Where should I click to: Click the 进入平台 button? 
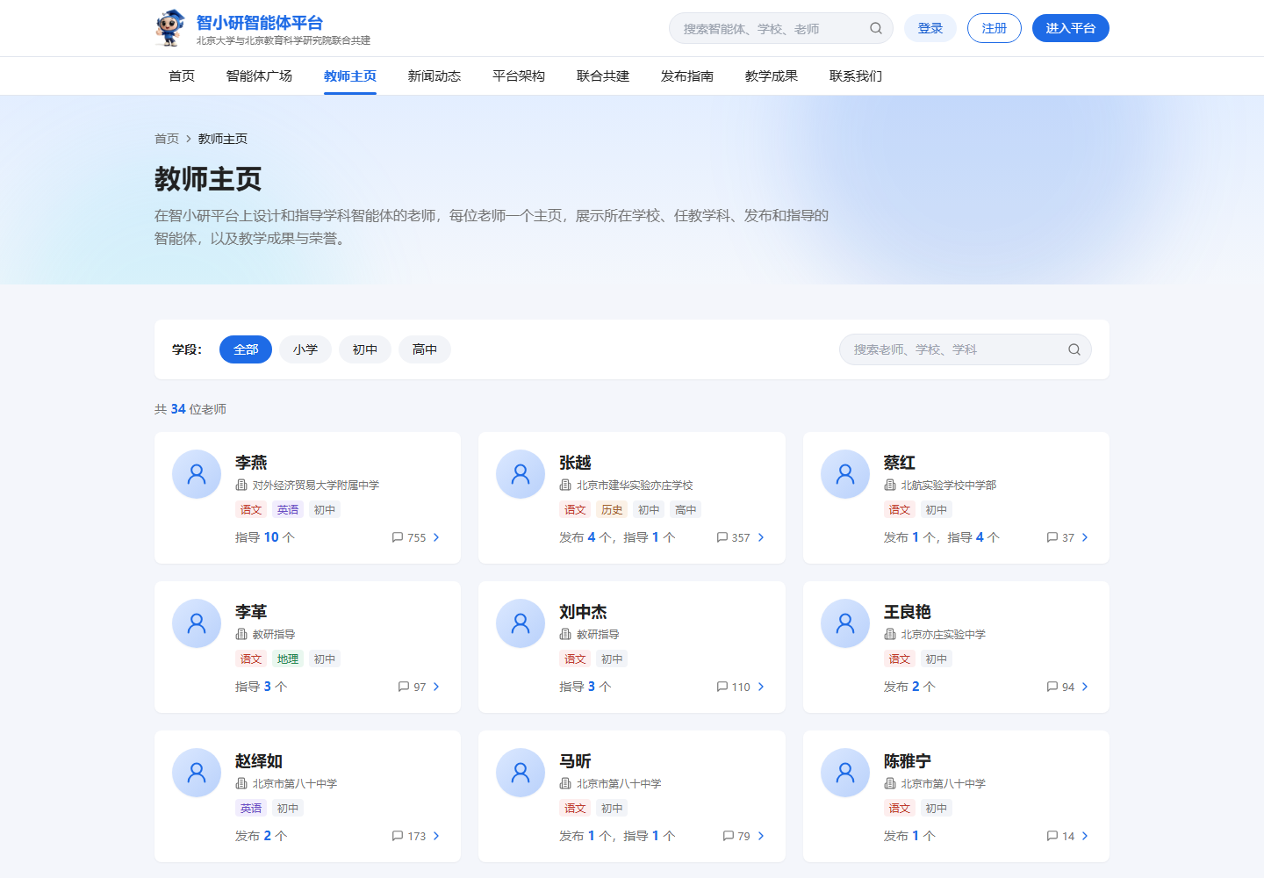pos(1071,28)
